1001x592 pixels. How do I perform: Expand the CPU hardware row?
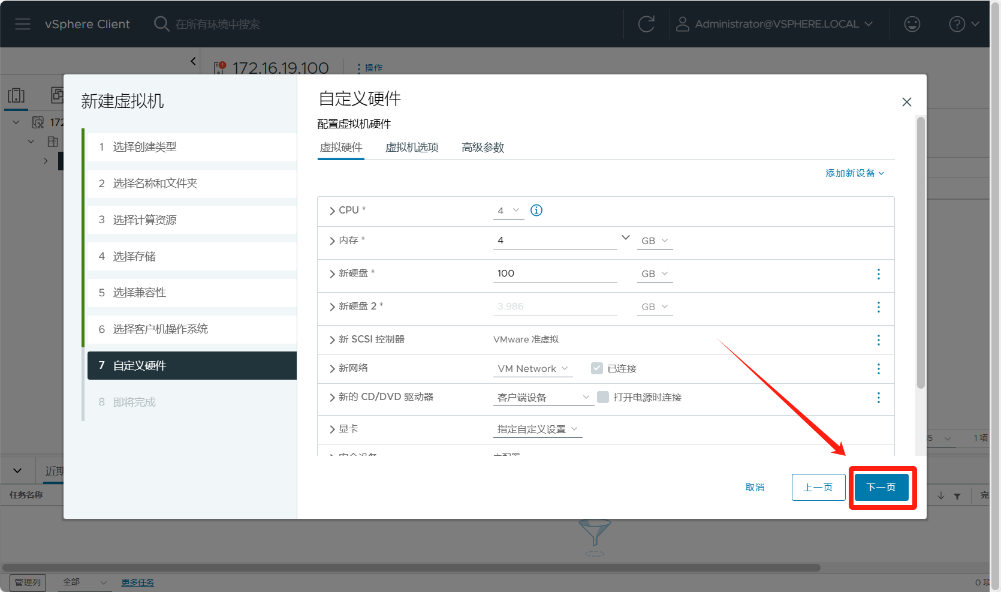click(x=332, y=211)
